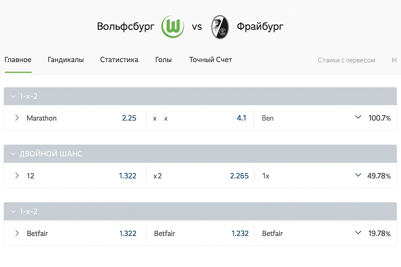Open the Статистика tab

click(x=119, y=60)
